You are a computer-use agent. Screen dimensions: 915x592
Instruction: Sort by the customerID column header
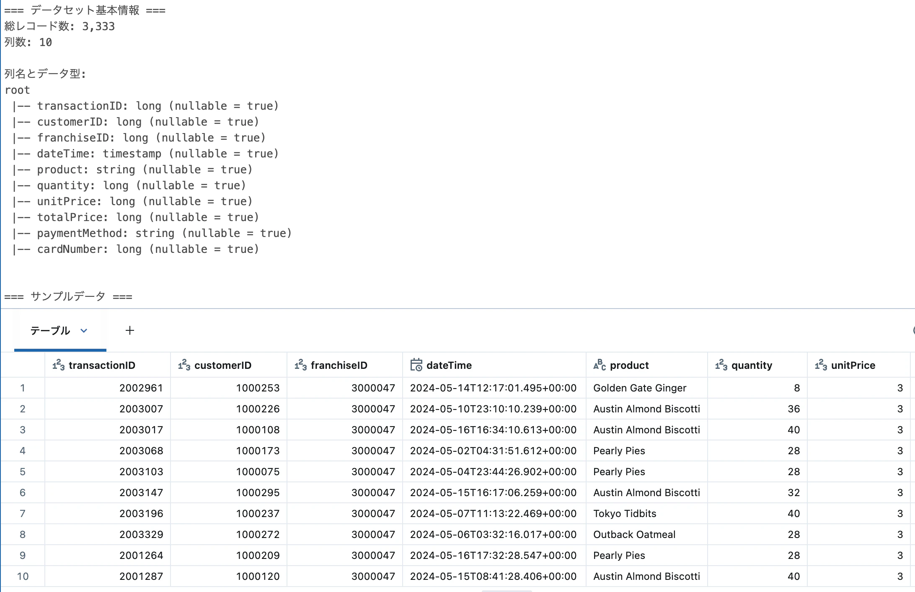pos(229,365)
